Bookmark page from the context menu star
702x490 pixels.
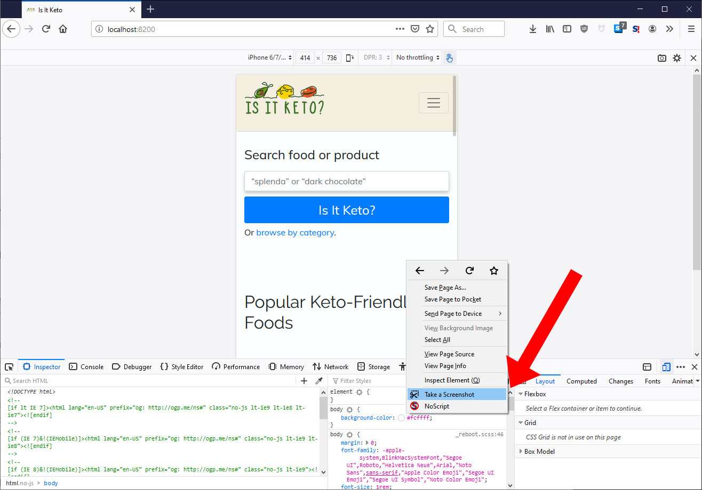click(x=494, y=271)
